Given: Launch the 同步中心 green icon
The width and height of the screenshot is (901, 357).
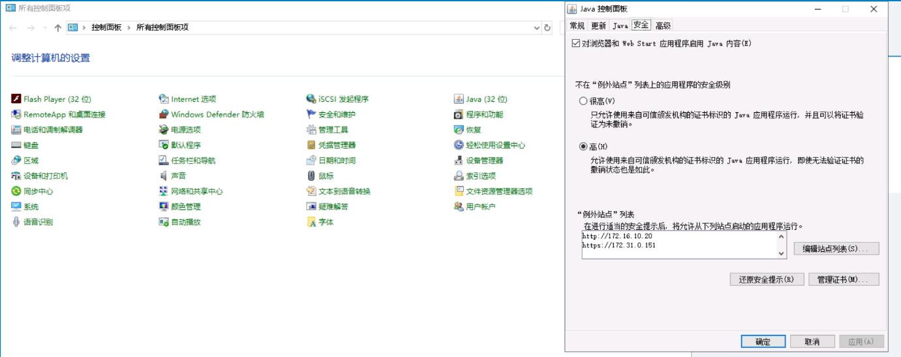Looking at the screenshot, I should click(x=16, y=191).
